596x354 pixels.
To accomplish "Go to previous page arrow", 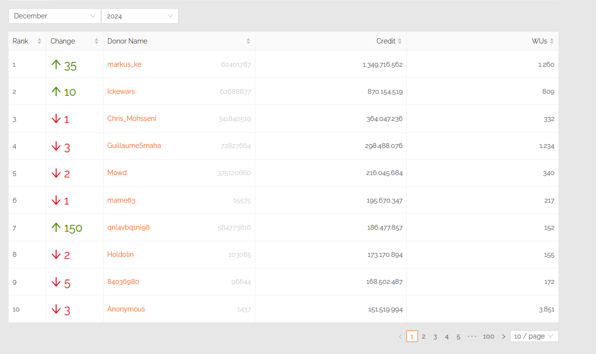I will click(401, 336).
